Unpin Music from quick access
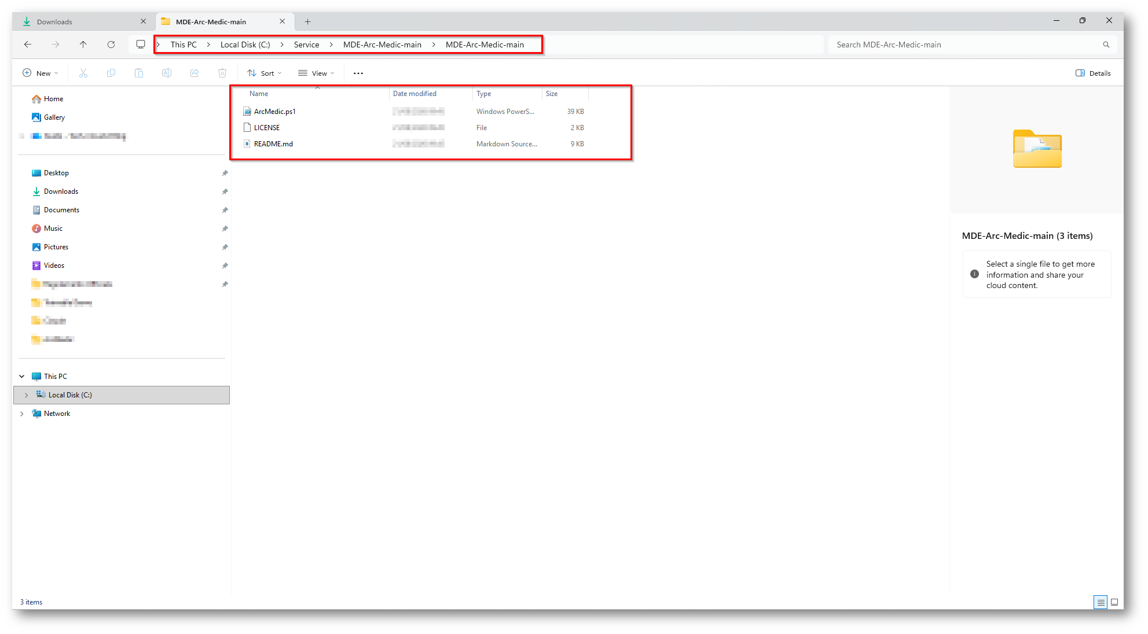This screenshot has width=1148, height=634. [x=225, y=228]
